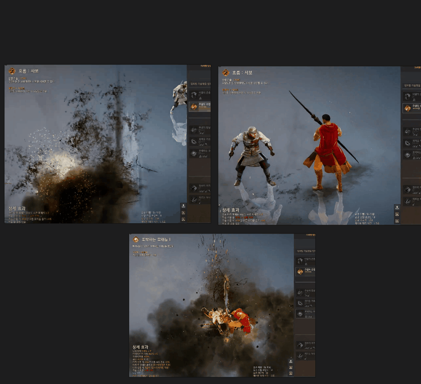Select the topmost skill icon in the 포박하는 모래늪 screenshot's list
Viewport: 421px width, 384px height.
[x=300, y=261]
